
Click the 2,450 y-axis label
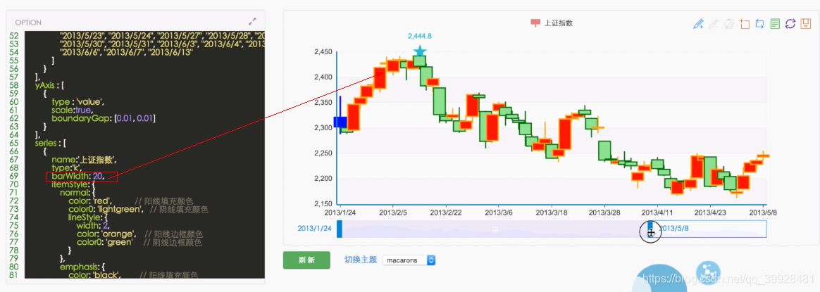(x=323, y=51)
